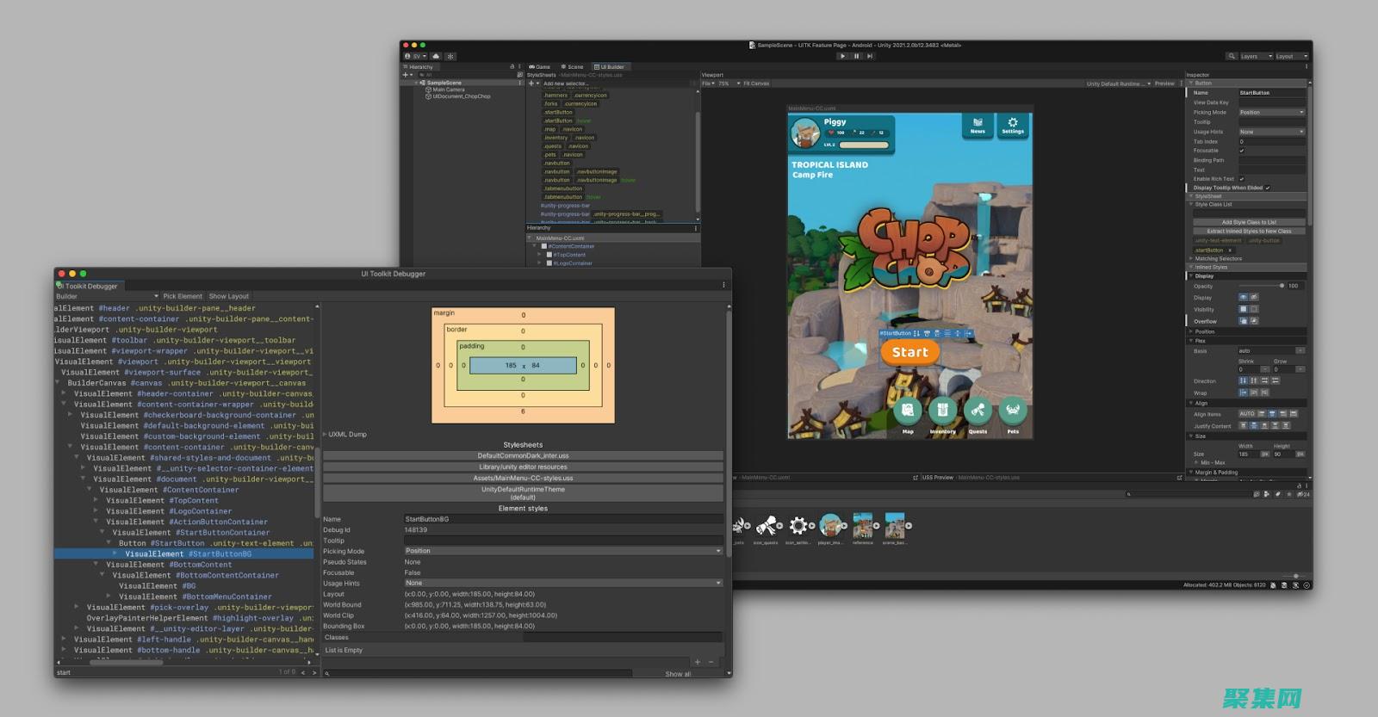Expand the Matching Selectors section

click(x=1218, y=258)
